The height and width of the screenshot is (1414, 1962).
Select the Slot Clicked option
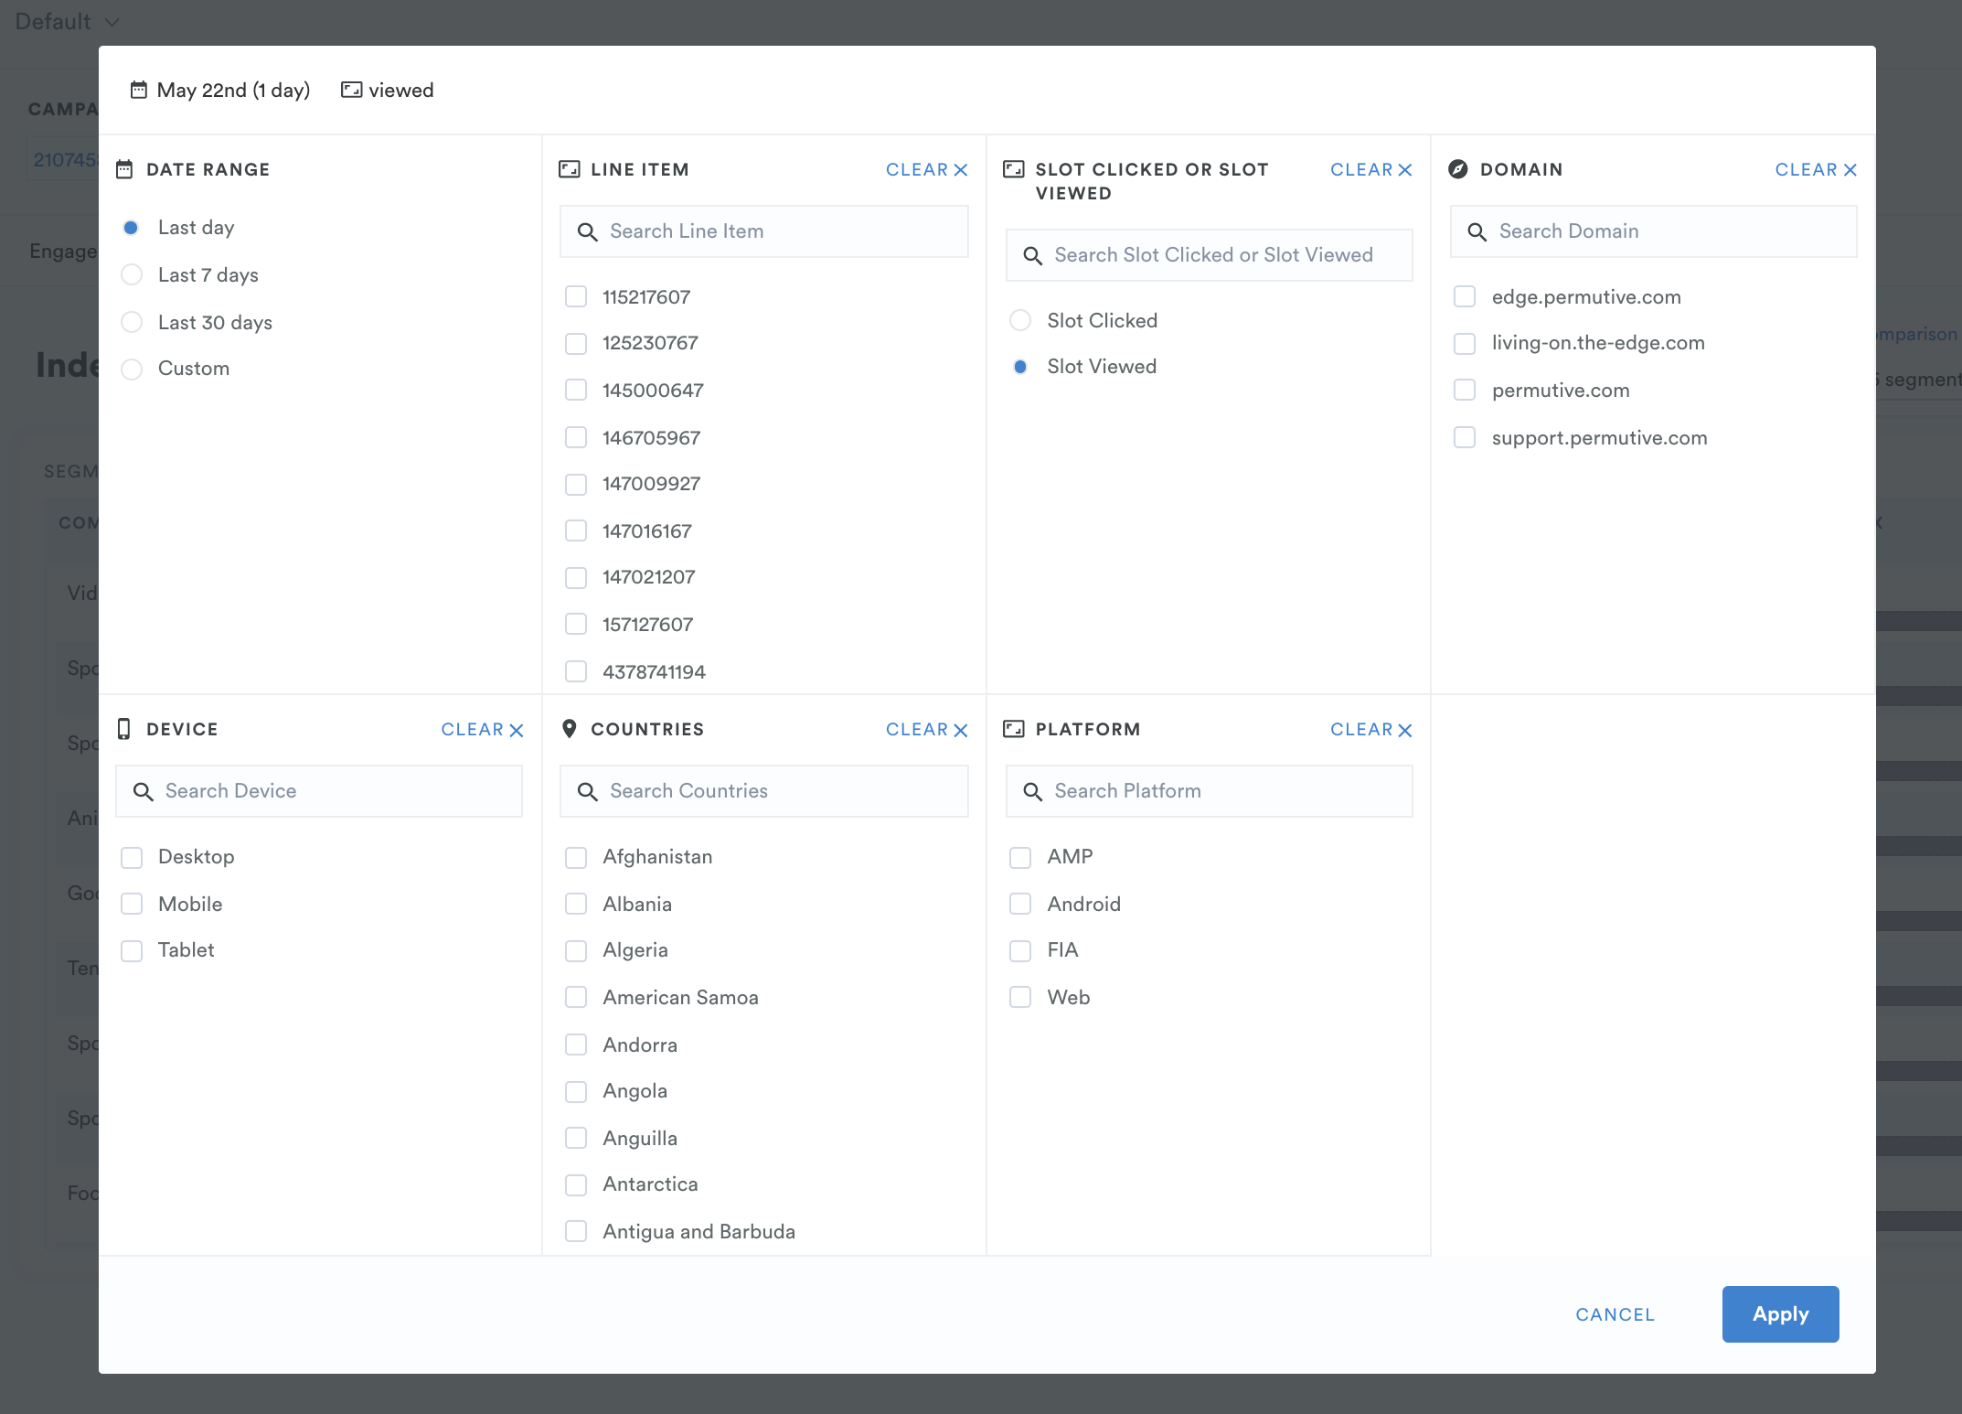(1020, 320)
